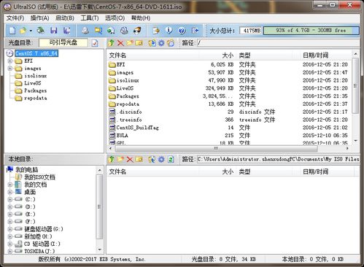Select the Packages folder in file list
The width and height of the screenshot is (364, 267).
[x=128, y=96]
